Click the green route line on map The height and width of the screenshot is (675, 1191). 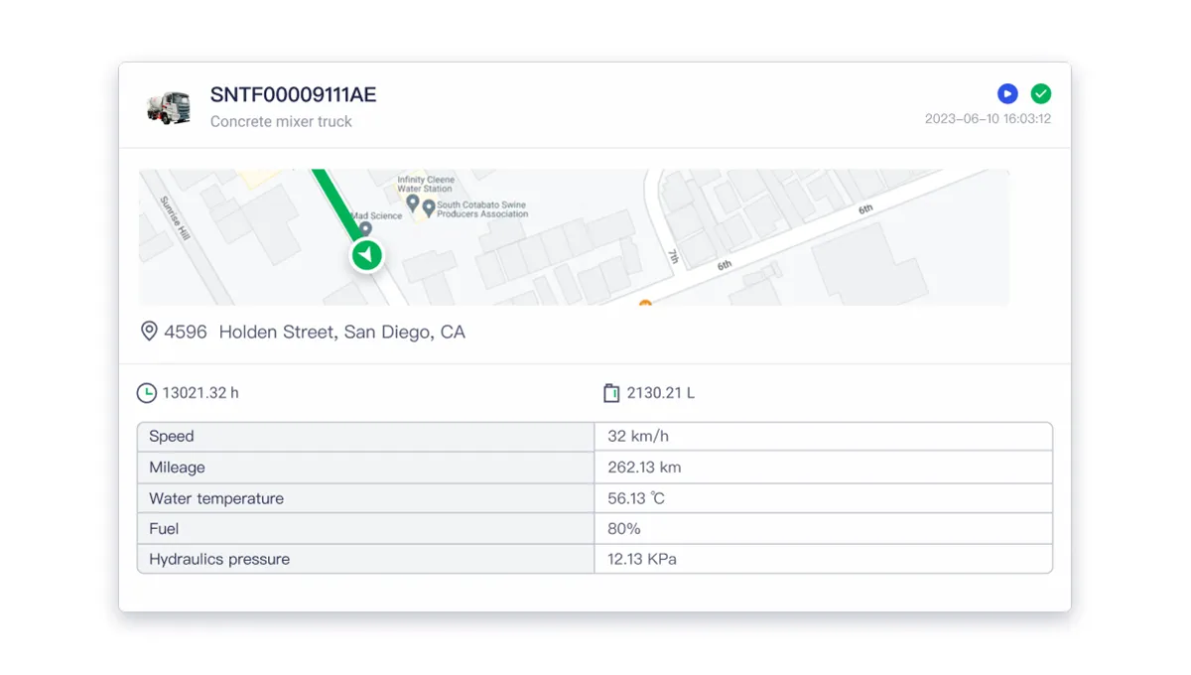click(x=334, y=202)
